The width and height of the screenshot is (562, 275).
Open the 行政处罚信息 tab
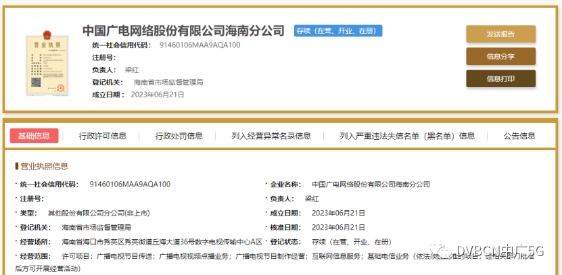pyautogui.click(x=179, y=136)
